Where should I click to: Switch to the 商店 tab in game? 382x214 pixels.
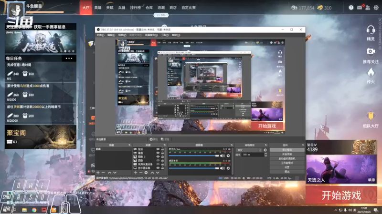pyautogui.click(x=173, y=8)
